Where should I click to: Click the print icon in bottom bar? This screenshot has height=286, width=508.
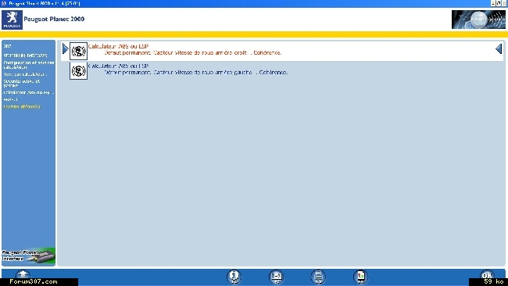[x=318, y=277]
